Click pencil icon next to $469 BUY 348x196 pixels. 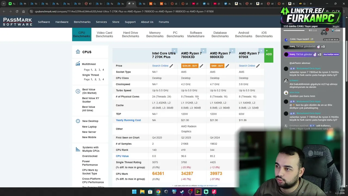click(227, 66)
